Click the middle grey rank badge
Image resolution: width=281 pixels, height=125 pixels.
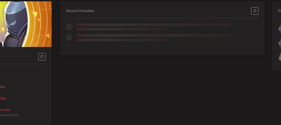279,43
